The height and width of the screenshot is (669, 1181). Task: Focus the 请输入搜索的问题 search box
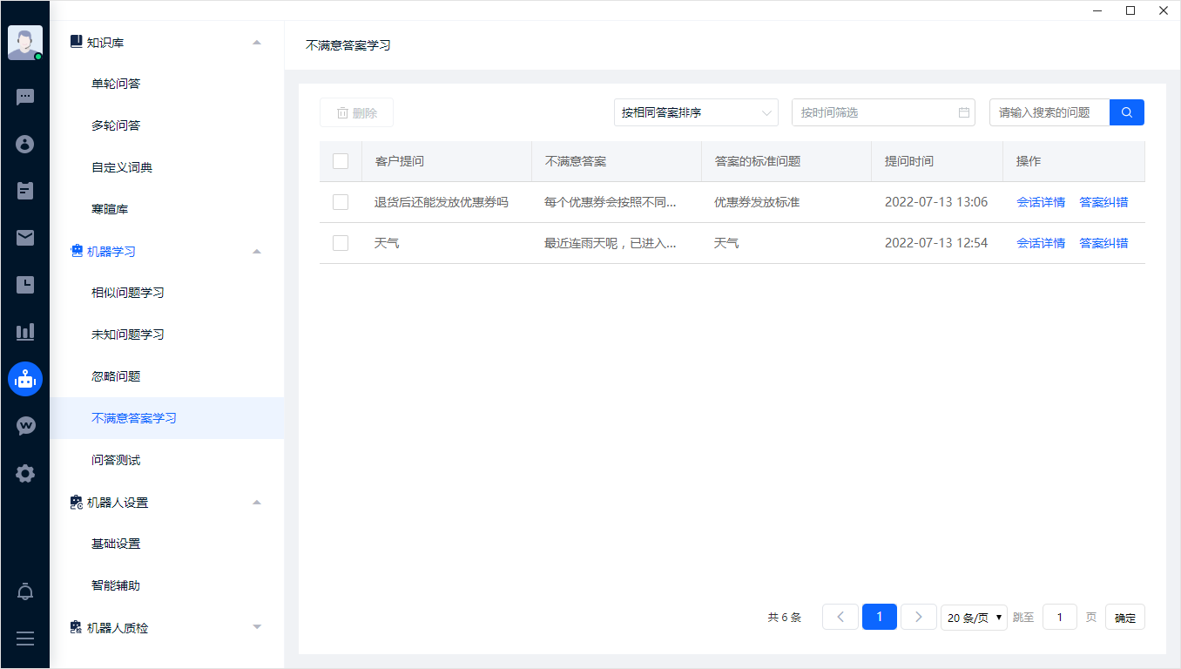click(x=1049, y=112)
